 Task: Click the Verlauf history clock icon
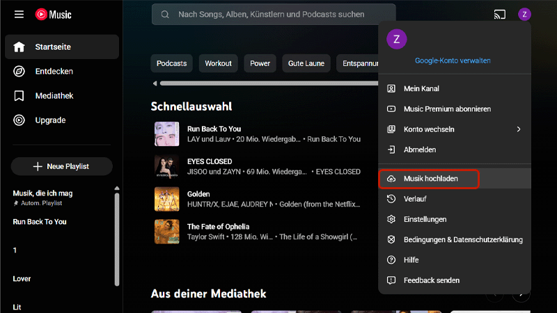(x=391, y=199)
